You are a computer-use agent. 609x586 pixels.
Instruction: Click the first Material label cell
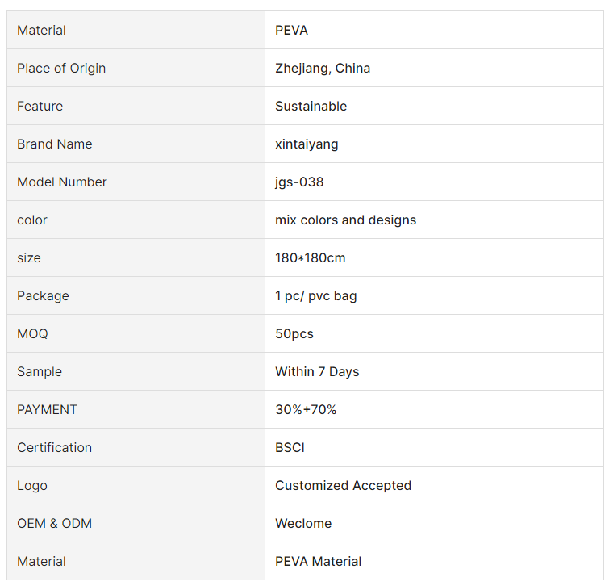(41, 31)
